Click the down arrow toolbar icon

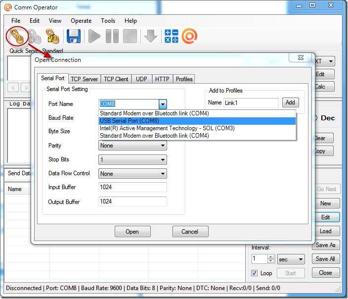click(x=151, y=36)
